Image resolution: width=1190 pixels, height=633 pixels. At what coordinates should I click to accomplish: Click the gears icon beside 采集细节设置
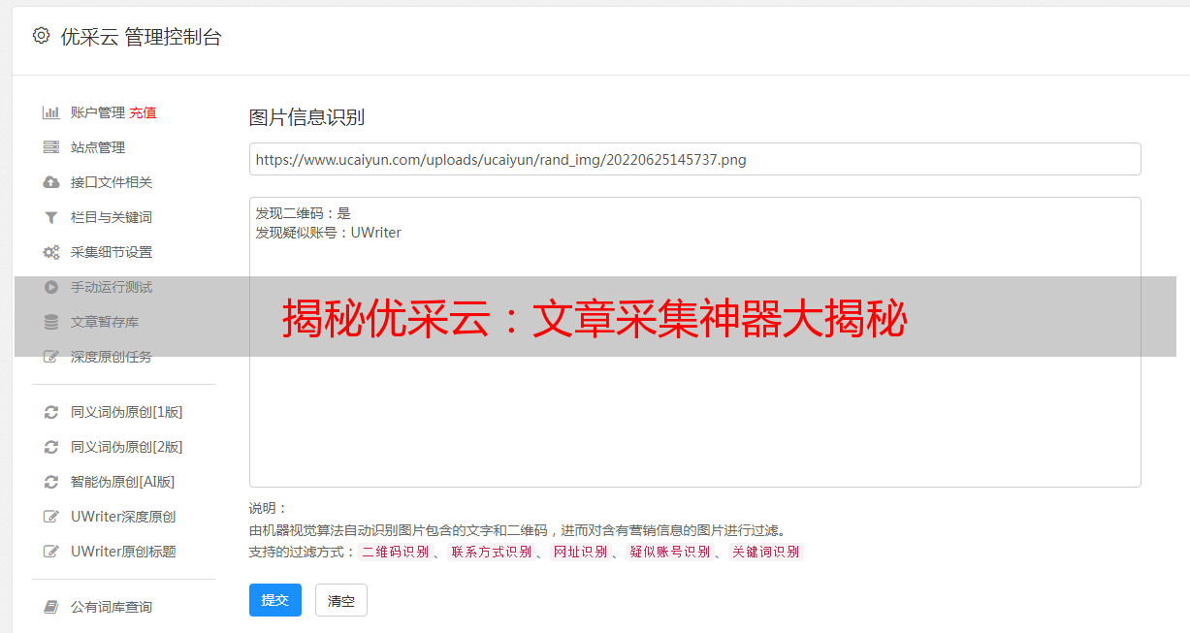click(x=51, y=252)
